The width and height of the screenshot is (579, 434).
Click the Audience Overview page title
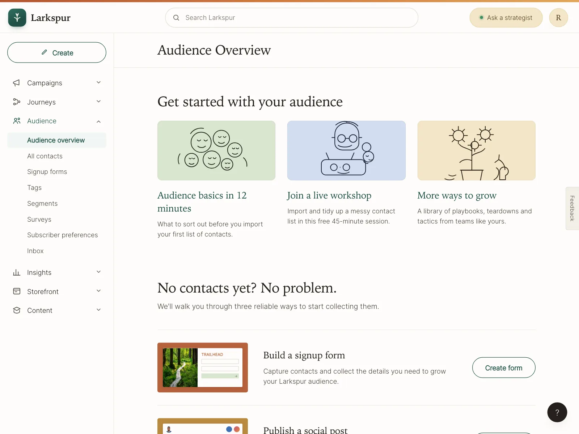pos(214,50)
